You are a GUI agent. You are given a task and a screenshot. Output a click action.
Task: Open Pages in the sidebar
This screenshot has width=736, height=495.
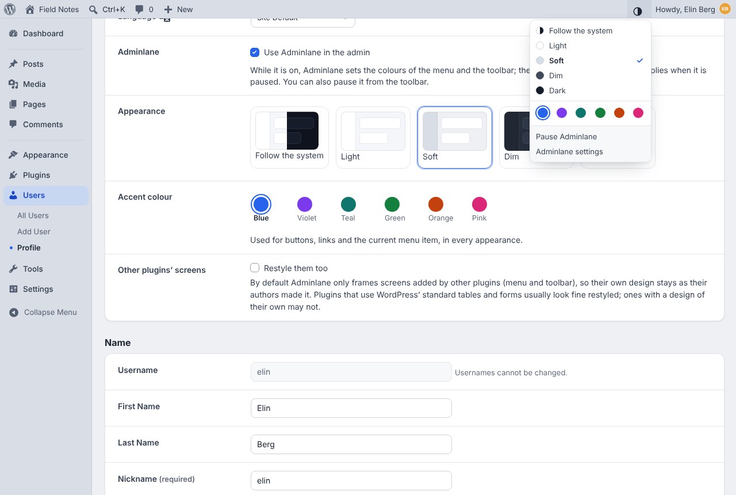pyautogui.click(x=46, y=104)
